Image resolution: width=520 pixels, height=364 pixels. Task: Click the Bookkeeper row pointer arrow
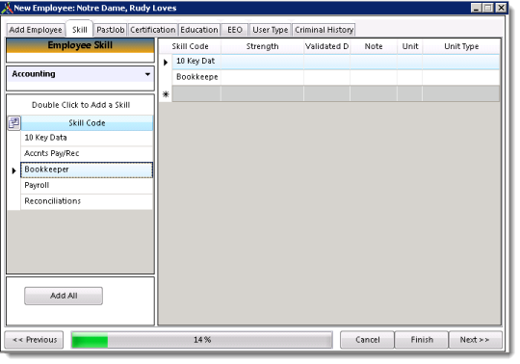pos(13,170)
